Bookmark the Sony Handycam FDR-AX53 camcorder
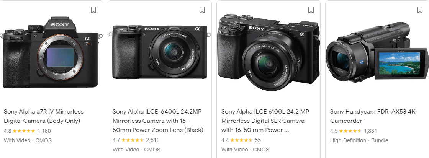 pyautogui.click(x=420, y=10)
